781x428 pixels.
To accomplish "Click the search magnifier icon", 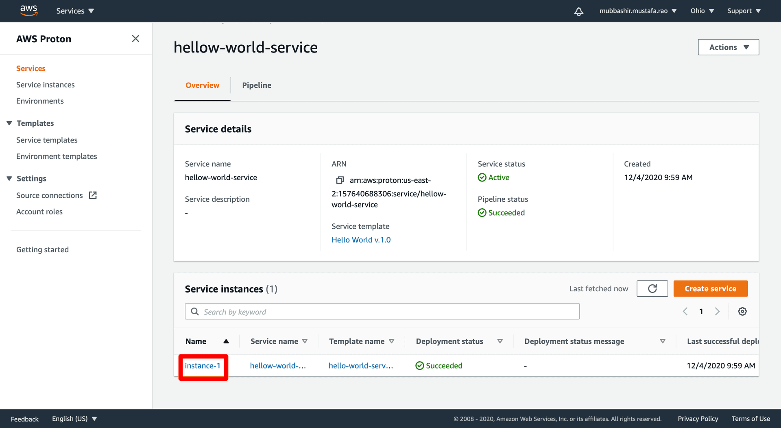I will click(x=195, y=311).
